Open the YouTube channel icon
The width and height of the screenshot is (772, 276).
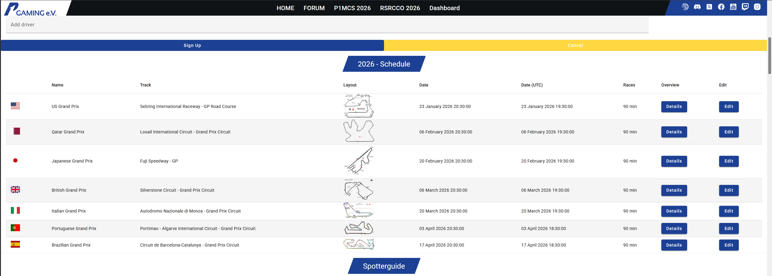coord(733,7)
